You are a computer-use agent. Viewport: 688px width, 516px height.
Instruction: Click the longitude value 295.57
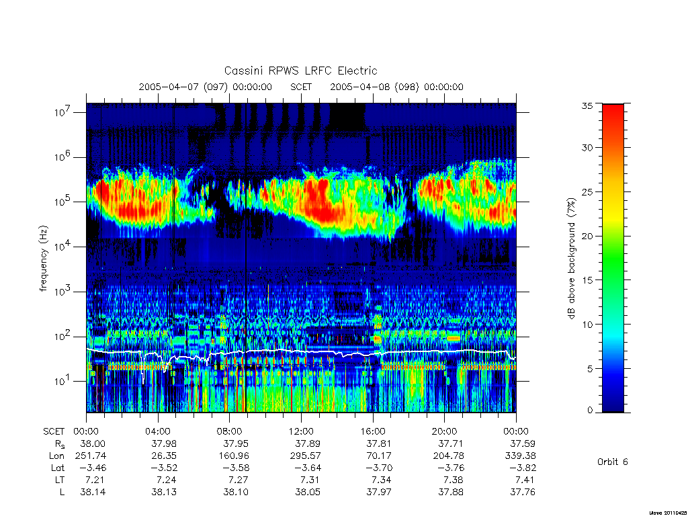306,456
